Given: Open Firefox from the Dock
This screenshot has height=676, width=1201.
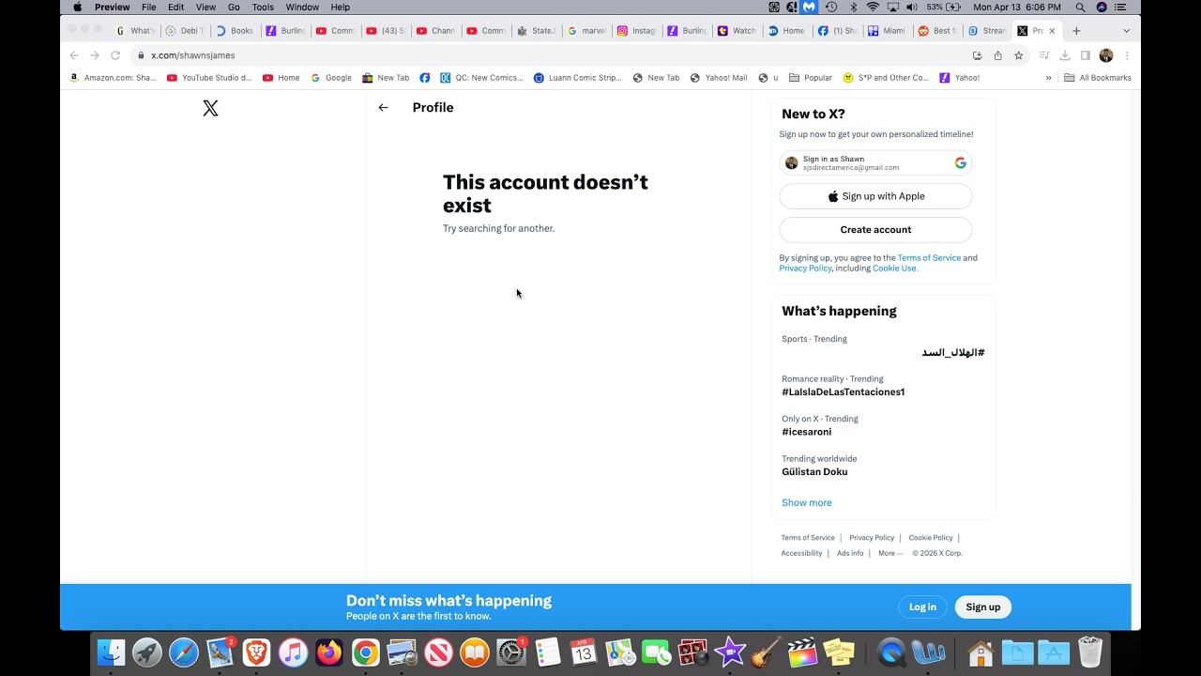Looking at the screenshot, I should click(329, 652).
